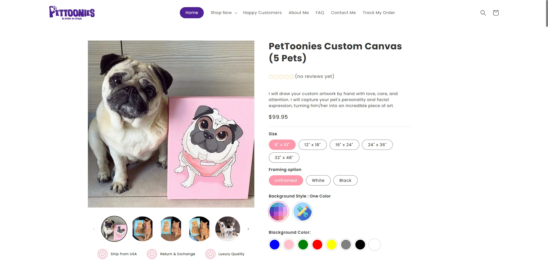Viewport: 548px width, 260px height.
Task: Open Track My Order
Action: [x=379, y=13]
